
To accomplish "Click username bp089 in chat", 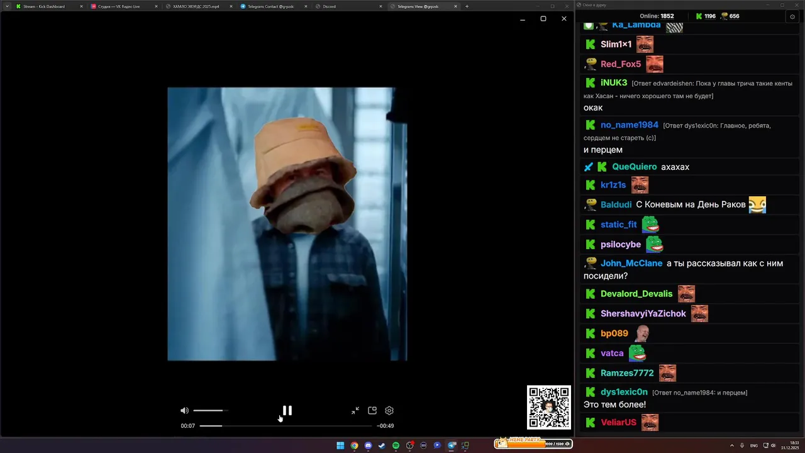I will tap(614, 333).
